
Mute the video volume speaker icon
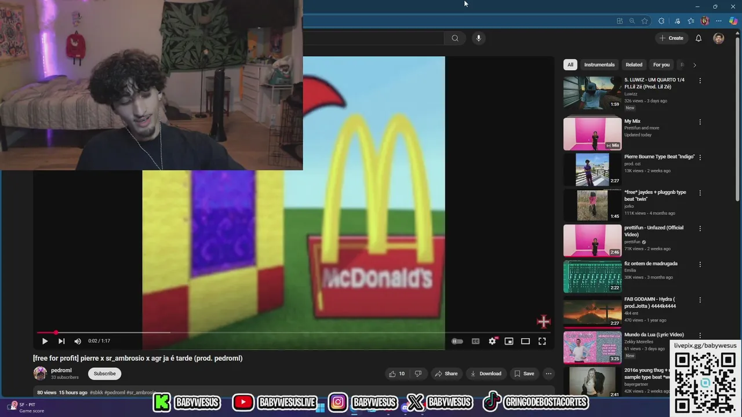coord(78,341)
